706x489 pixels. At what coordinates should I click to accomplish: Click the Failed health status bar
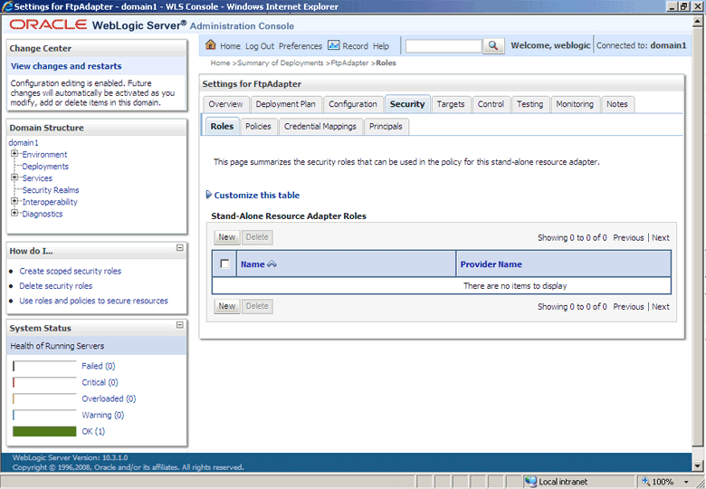pyautogui.click(x=44, y=366)
